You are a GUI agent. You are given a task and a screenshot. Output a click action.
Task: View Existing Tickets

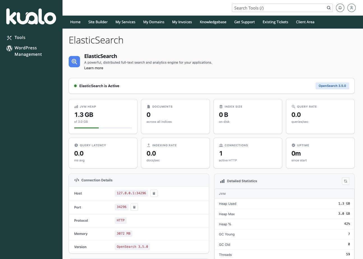pyautogui.click(x=275, y=22)
